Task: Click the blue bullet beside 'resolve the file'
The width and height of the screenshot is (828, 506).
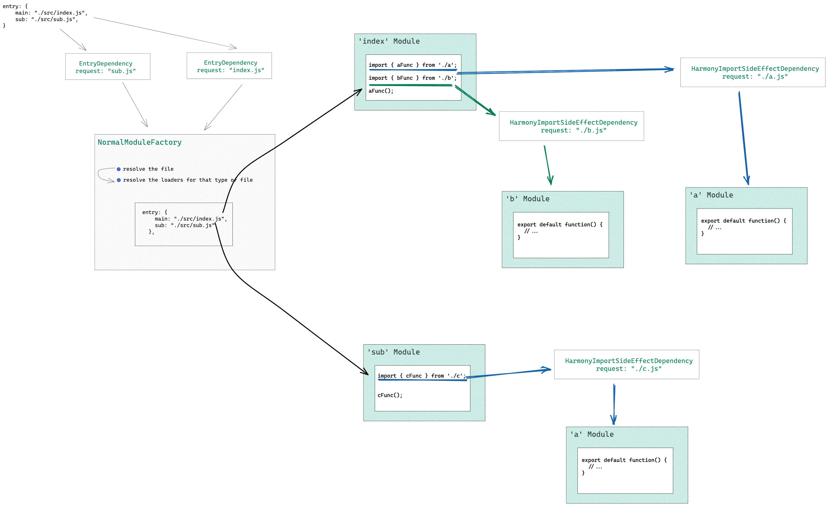Action: coord(119,169)
